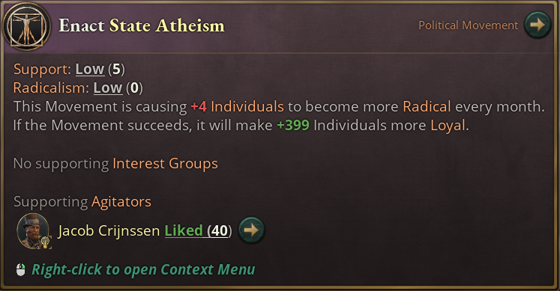560x291 pixels.
Task: Click the 'Support' label
Action: point(42,69)
